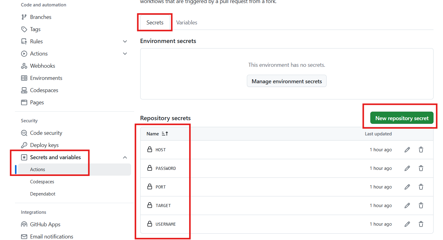
Task: Delete the HOST secret
Action: click(x=421, y=150)
